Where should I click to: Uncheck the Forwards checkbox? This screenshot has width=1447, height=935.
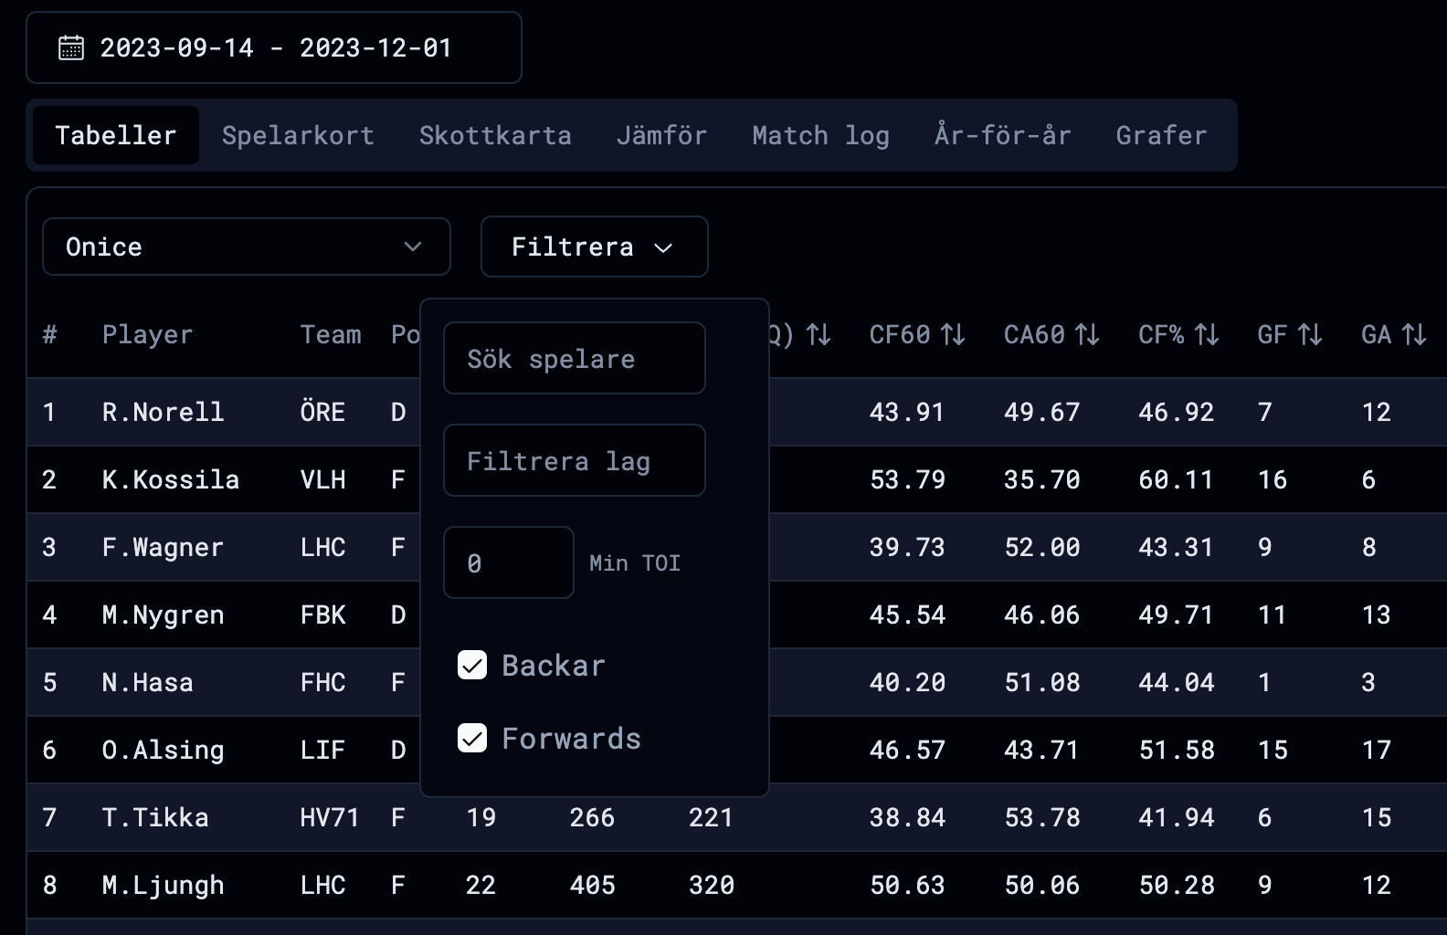[x=472, y=738]
